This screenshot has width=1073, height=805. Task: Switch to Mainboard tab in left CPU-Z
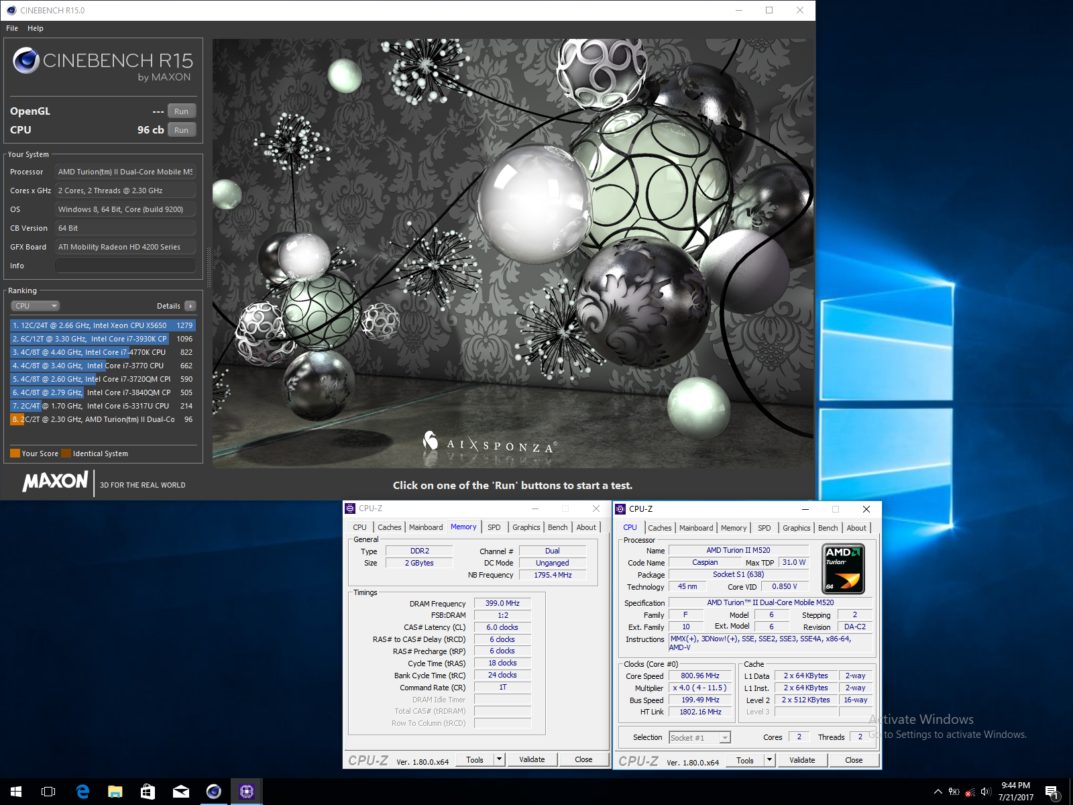click(426, 527)
